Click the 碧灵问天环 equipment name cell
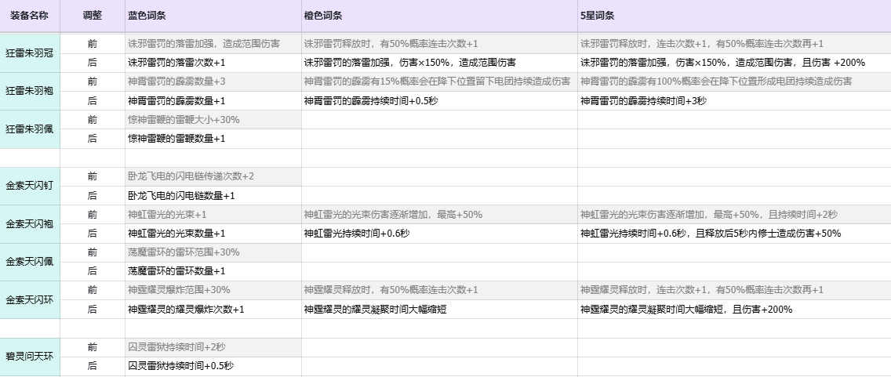Screen dimensions: 891x377 pos(29,357)
